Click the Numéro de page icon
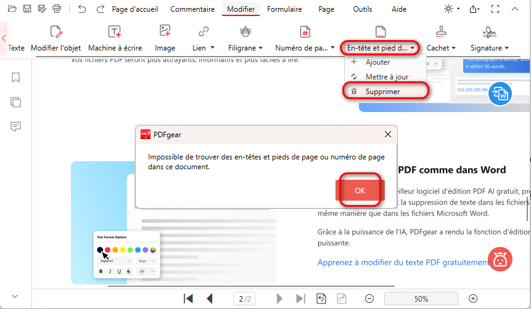 pos(305,32)
